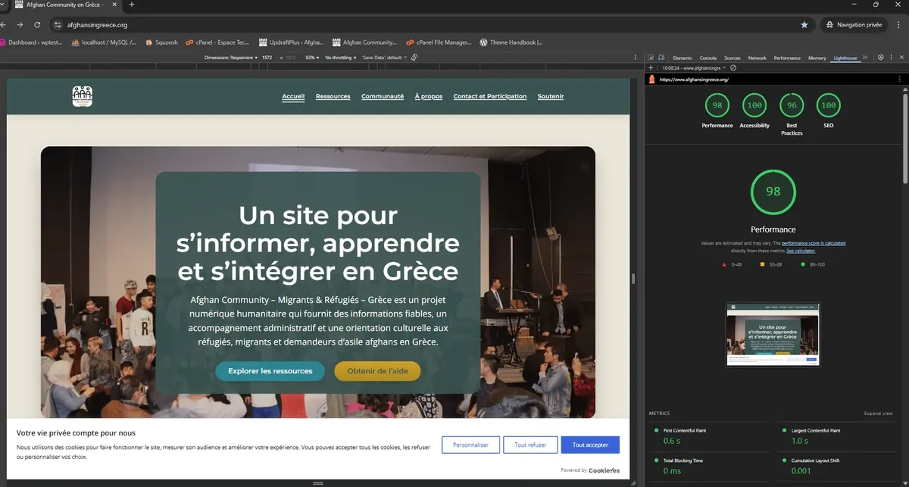
Task: Open the Lighthouse report tools three-dot menu
Action: (901, 79)
